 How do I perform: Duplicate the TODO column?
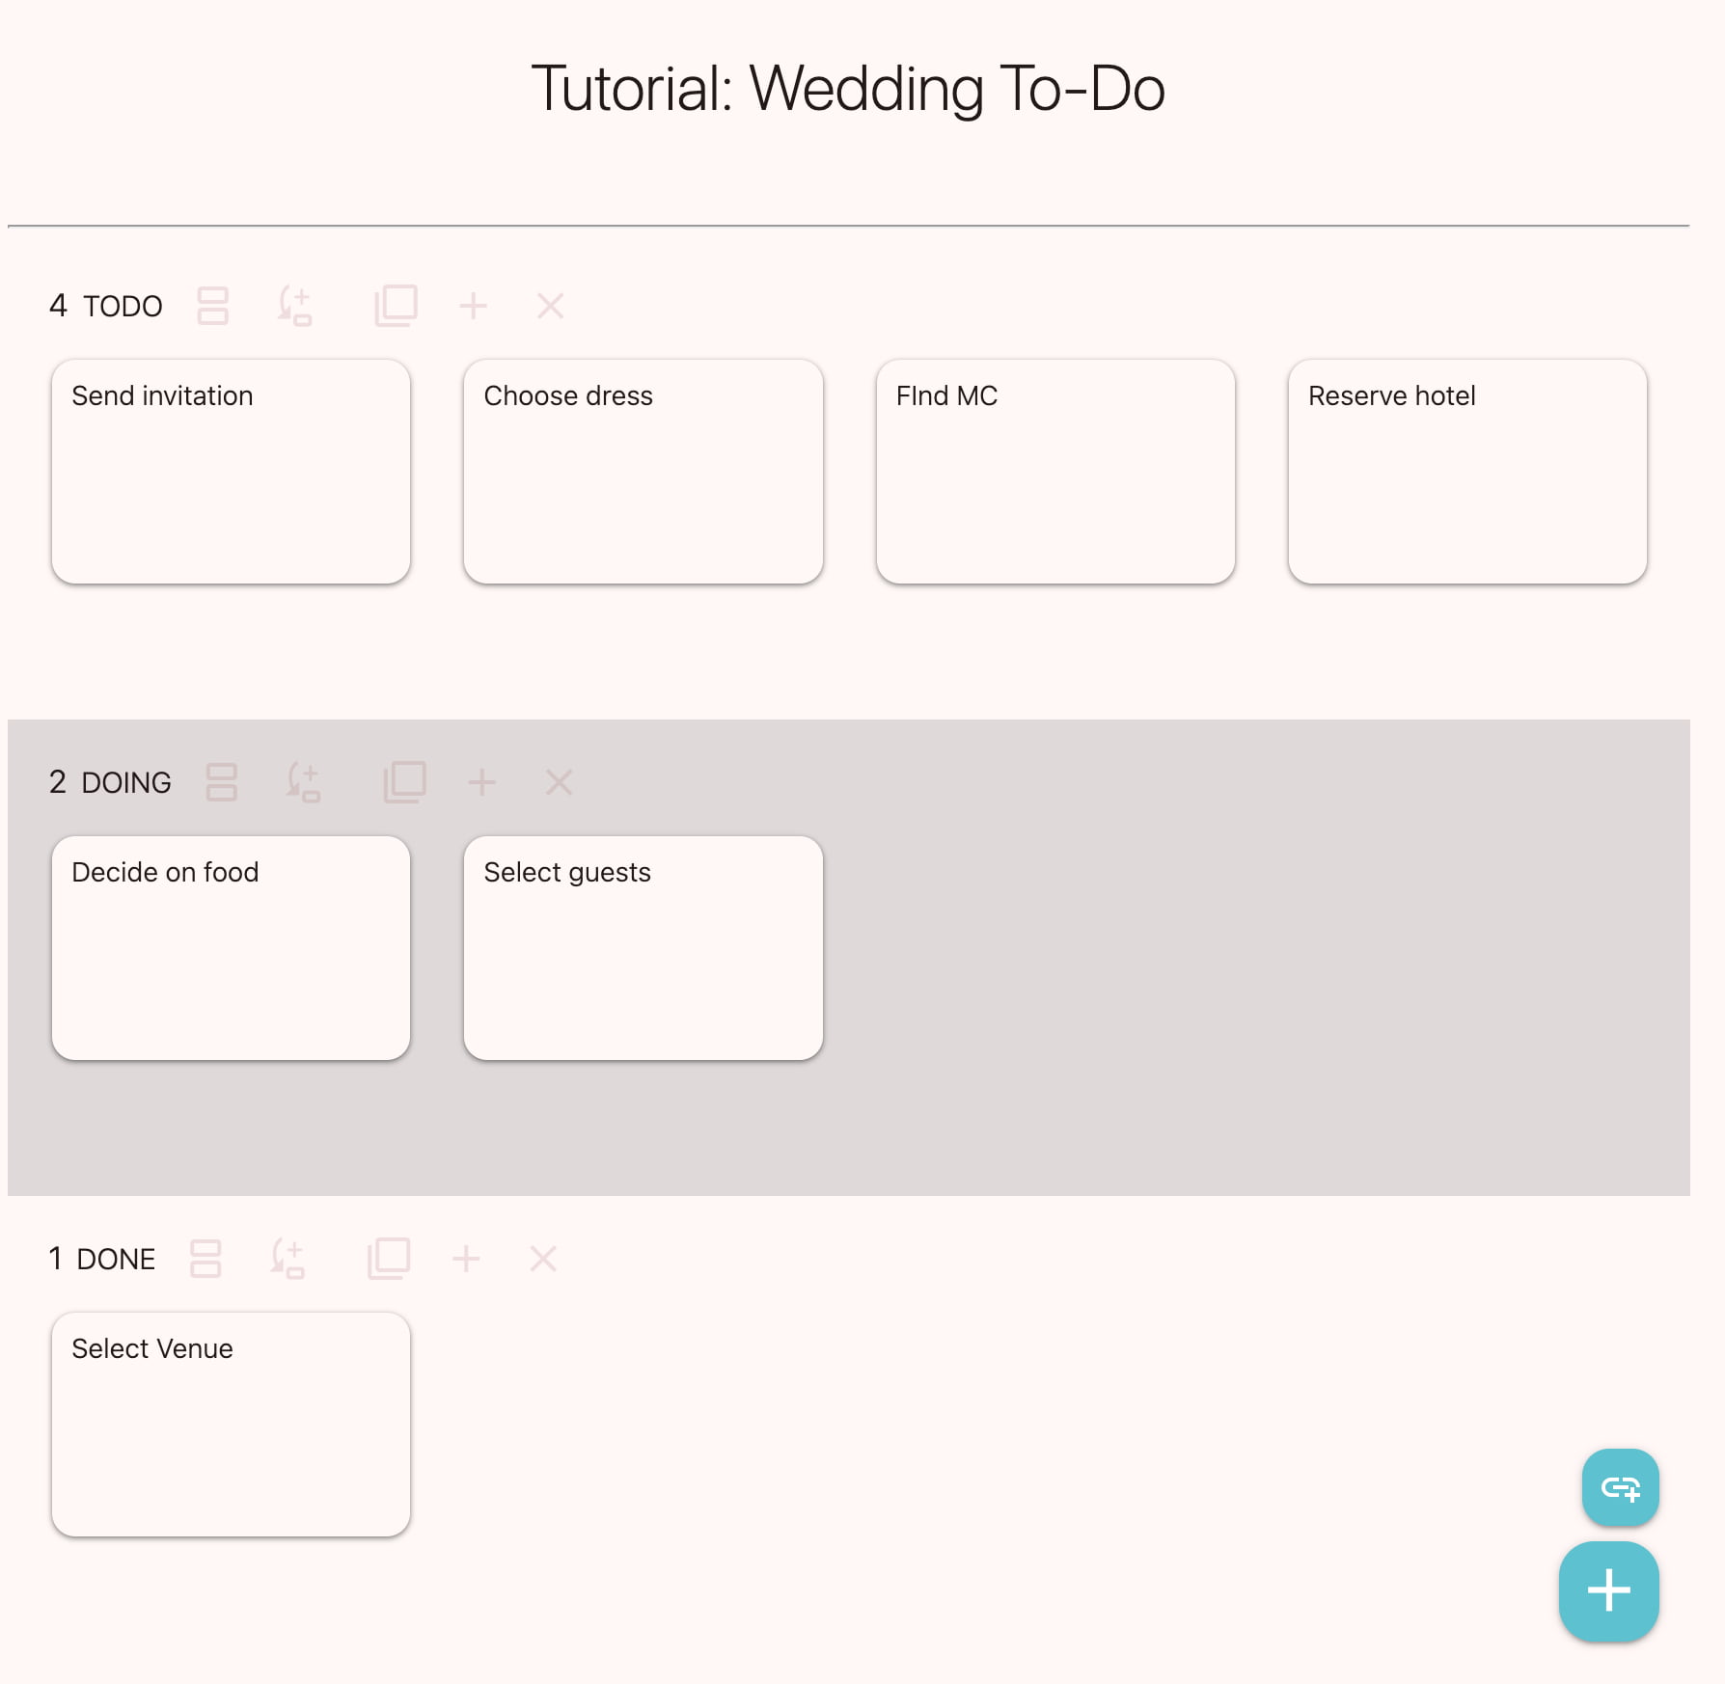397,306
